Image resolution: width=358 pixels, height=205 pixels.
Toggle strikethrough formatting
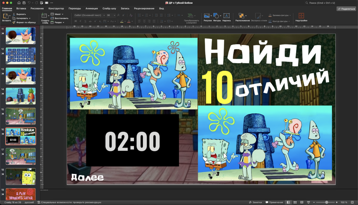click(90, 21)
